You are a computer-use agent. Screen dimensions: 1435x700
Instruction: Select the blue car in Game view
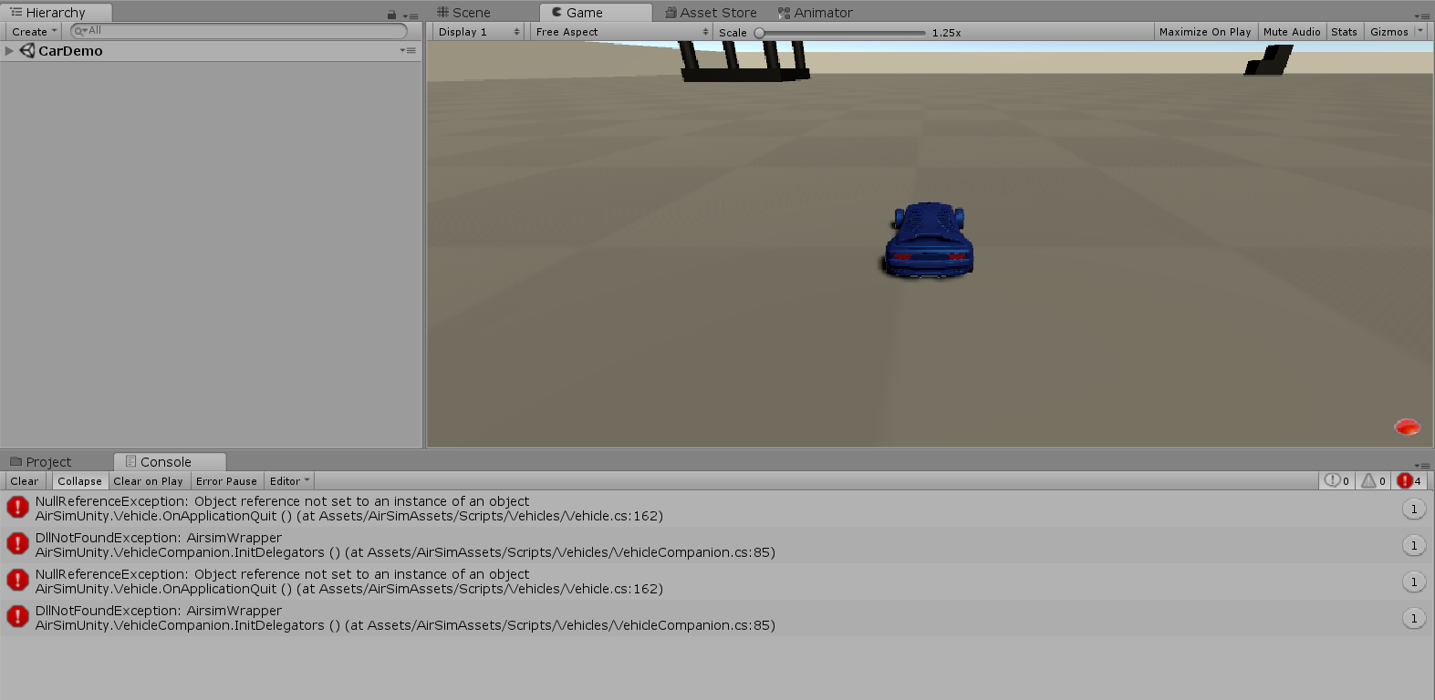click(x=928, y=240)
